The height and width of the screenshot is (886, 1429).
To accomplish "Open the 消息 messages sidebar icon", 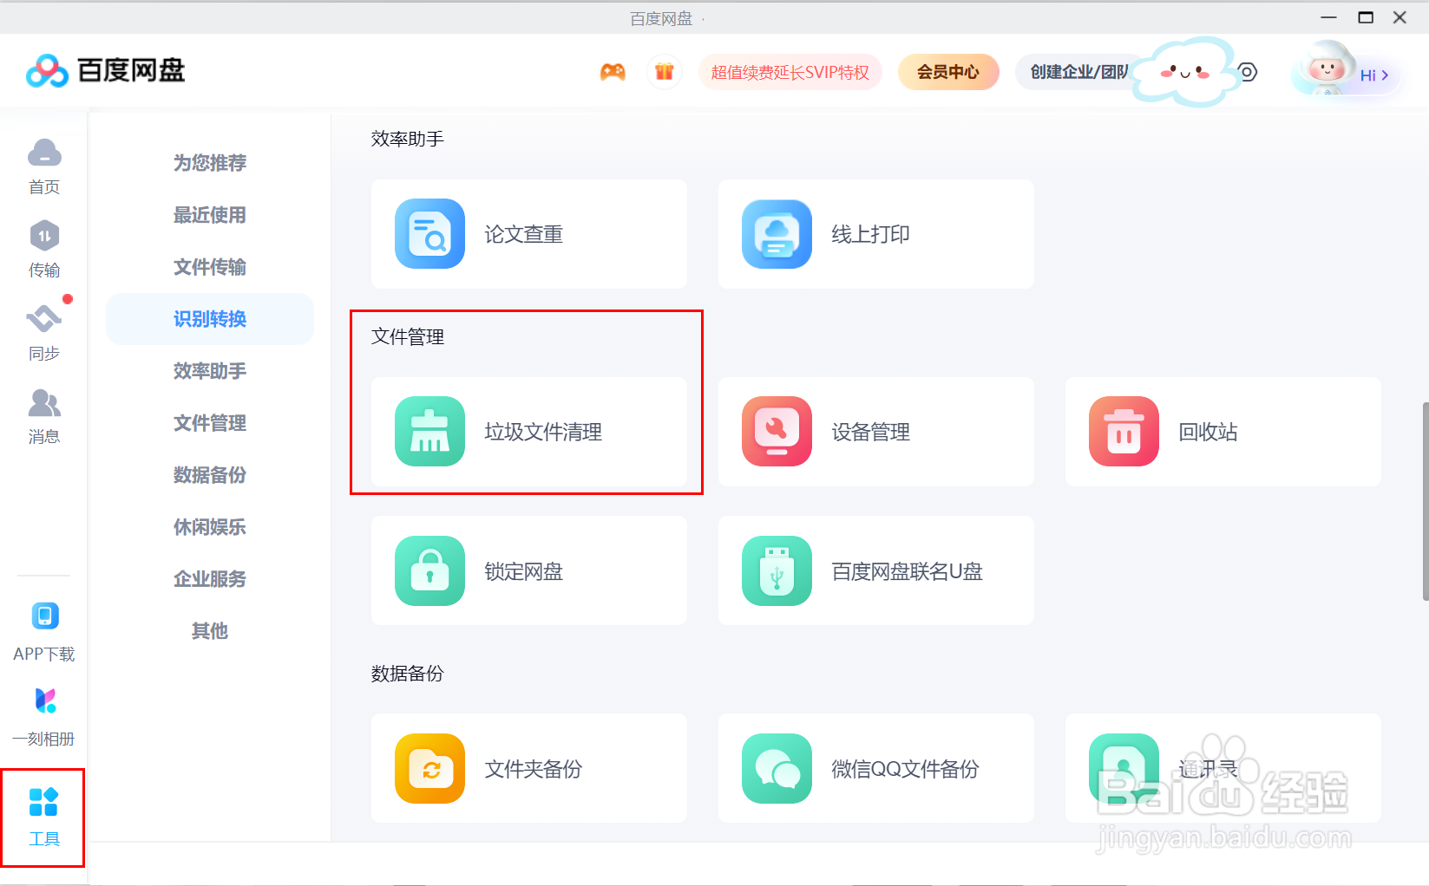I will tap(44, 403).
